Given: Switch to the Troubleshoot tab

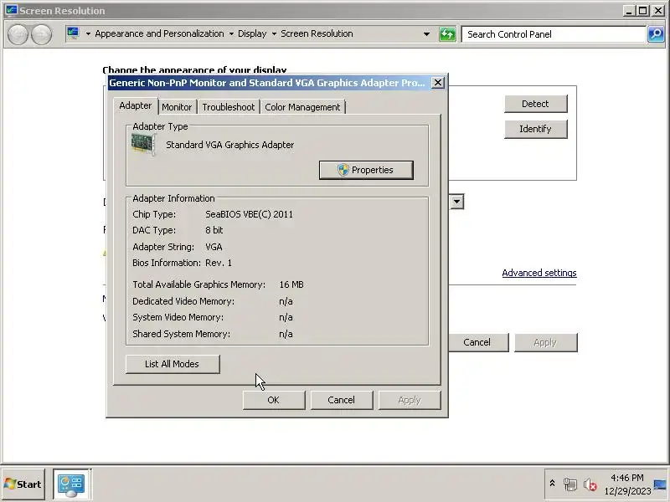Looking at the screenshot, I should click(x=228, y=107).
